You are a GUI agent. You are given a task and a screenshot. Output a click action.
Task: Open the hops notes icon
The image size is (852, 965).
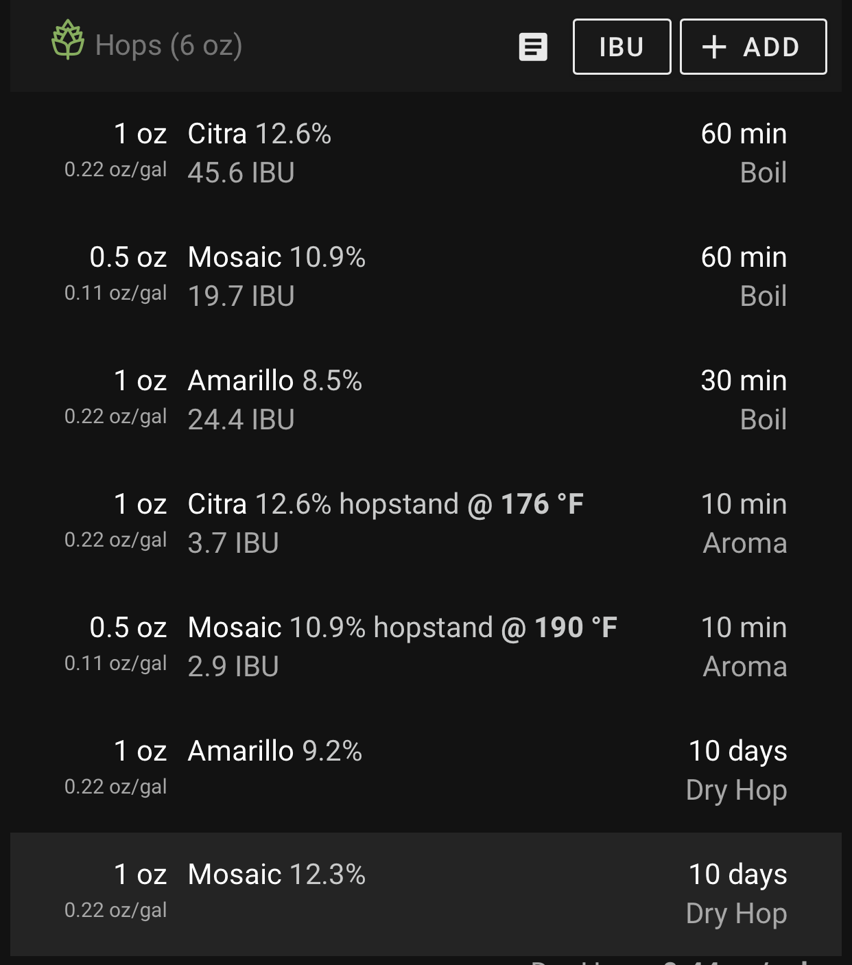click(x=533, y=47)
